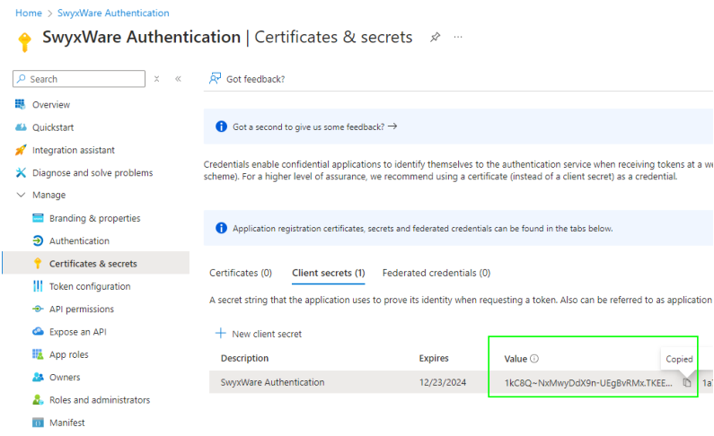The image size is (714, 436).
Task: Clear the sidebar search box
Action: coord(157,79)
